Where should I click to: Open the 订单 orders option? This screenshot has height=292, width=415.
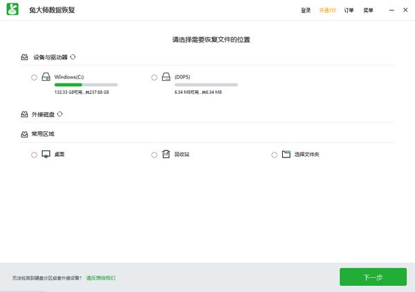[x=349, y=10]
